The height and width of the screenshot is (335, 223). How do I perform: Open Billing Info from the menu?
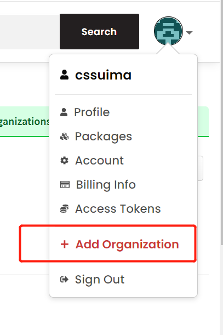[x=106, y=185]
